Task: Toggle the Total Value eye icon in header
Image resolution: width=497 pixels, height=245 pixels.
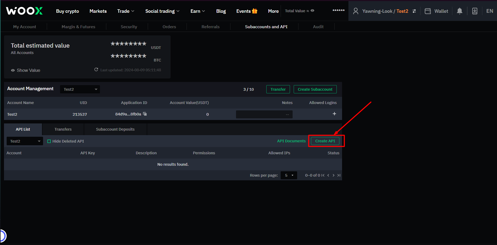Action: click(313, 11)
